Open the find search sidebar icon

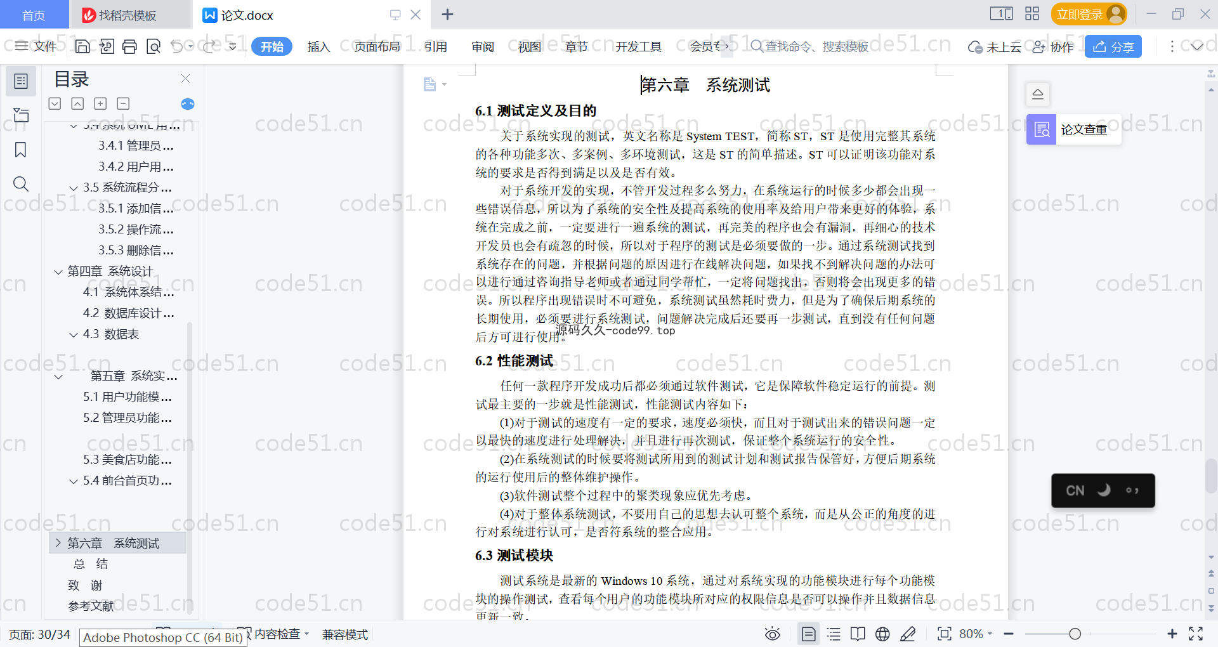tap(21, 184)
